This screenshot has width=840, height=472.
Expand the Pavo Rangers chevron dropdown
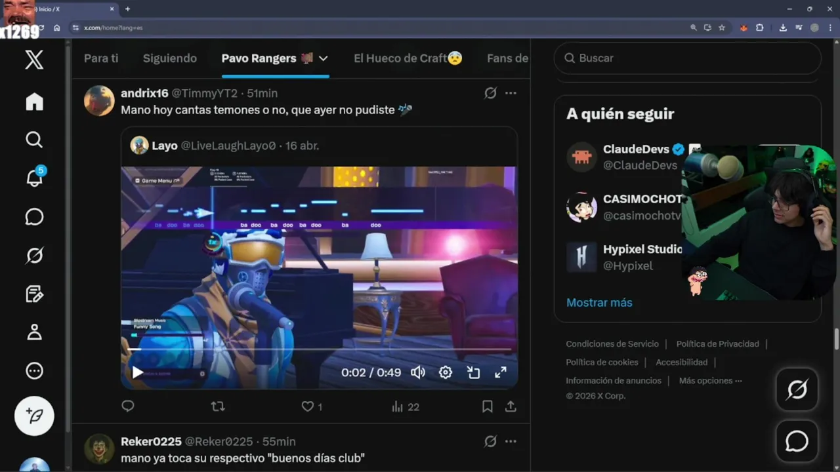point(323,58)
